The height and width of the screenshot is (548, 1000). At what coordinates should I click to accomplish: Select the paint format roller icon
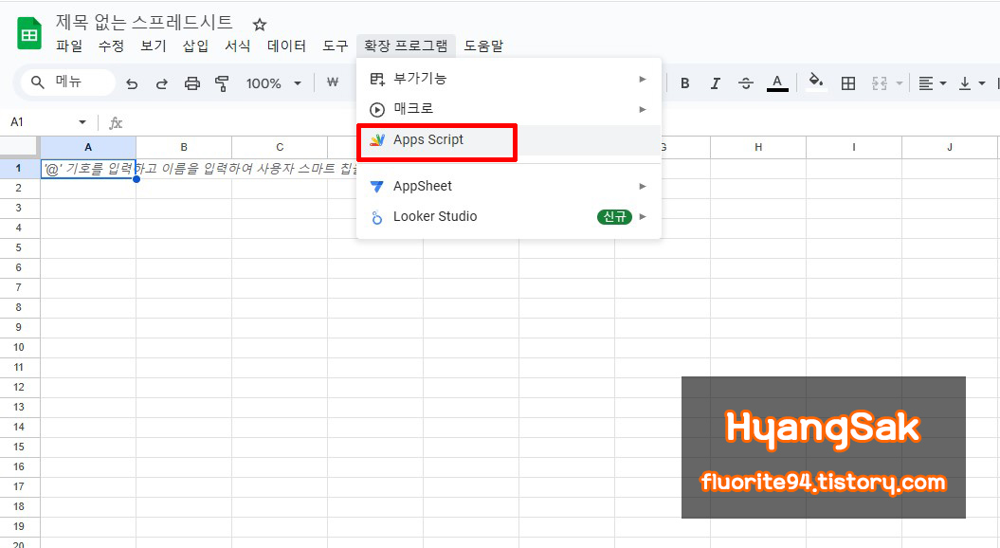[x=221, y=83]
